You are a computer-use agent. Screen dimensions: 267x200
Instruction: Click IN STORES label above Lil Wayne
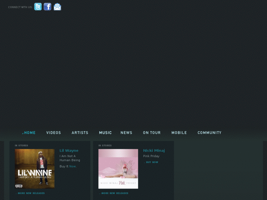[21, 146]
